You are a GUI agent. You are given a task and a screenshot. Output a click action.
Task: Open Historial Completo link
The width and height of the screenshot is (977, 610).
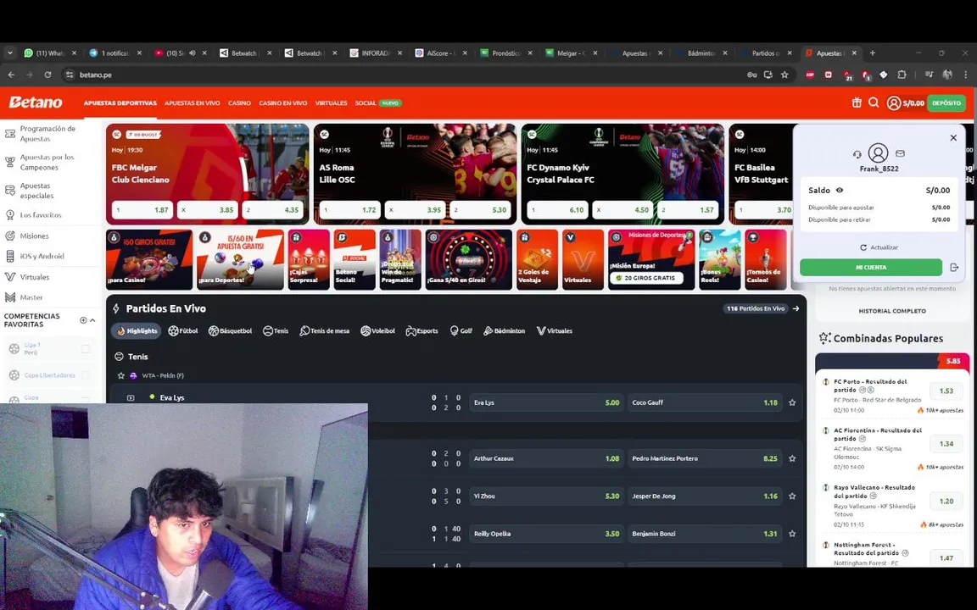click(x=891, y=311)
